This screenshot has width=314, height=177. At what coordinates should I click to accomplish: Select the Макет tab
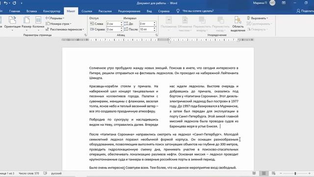(71, 11)
